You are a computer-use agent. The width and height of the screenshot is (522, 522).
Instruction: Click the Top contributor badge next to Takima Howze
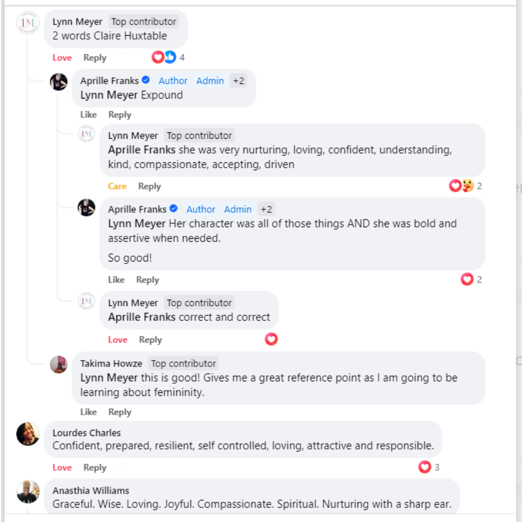click(x=183, y=363)
